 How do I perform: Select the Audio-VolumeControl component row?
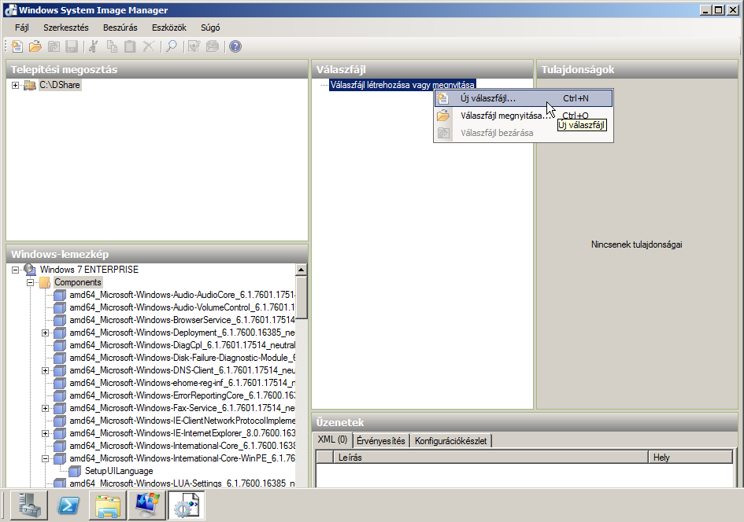point(182,308)
